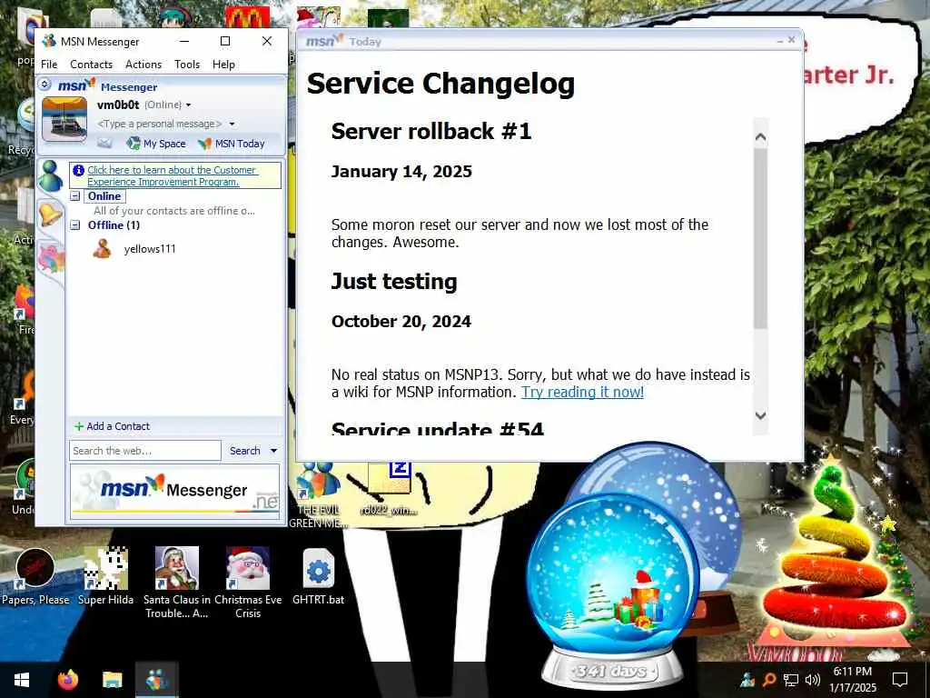930x698 pixels.
Task: Click Add a Contact
Action: [112, 426]
